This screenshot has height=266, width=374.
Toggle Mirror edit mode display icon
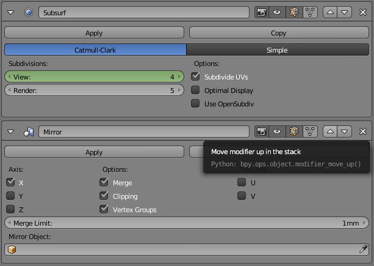[294, 131]
